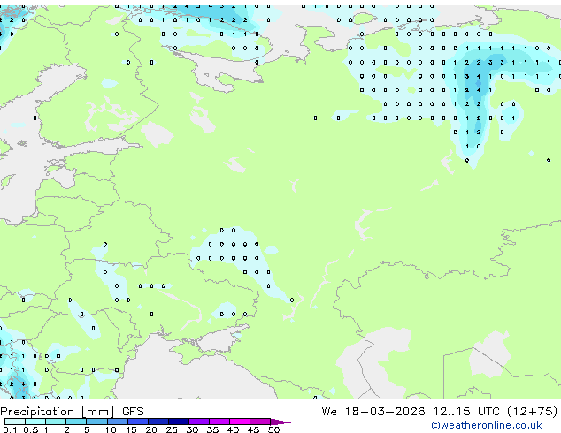561x433 pixels.
Task: Click the "(12+75)" forecast offset text
Action: click(533, 412)
